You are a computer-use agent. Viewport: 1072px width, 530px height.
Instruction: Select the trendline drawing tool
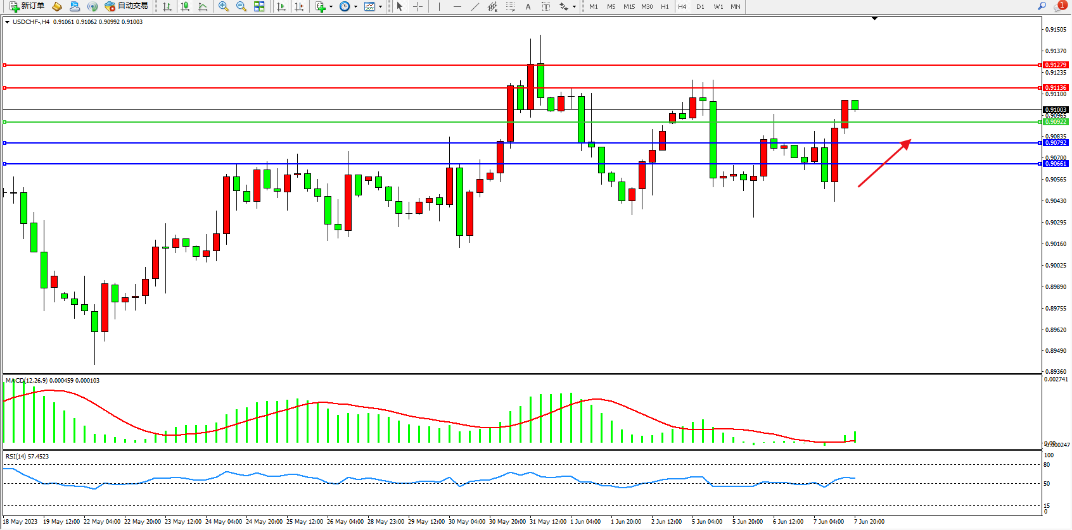(475, 6)
